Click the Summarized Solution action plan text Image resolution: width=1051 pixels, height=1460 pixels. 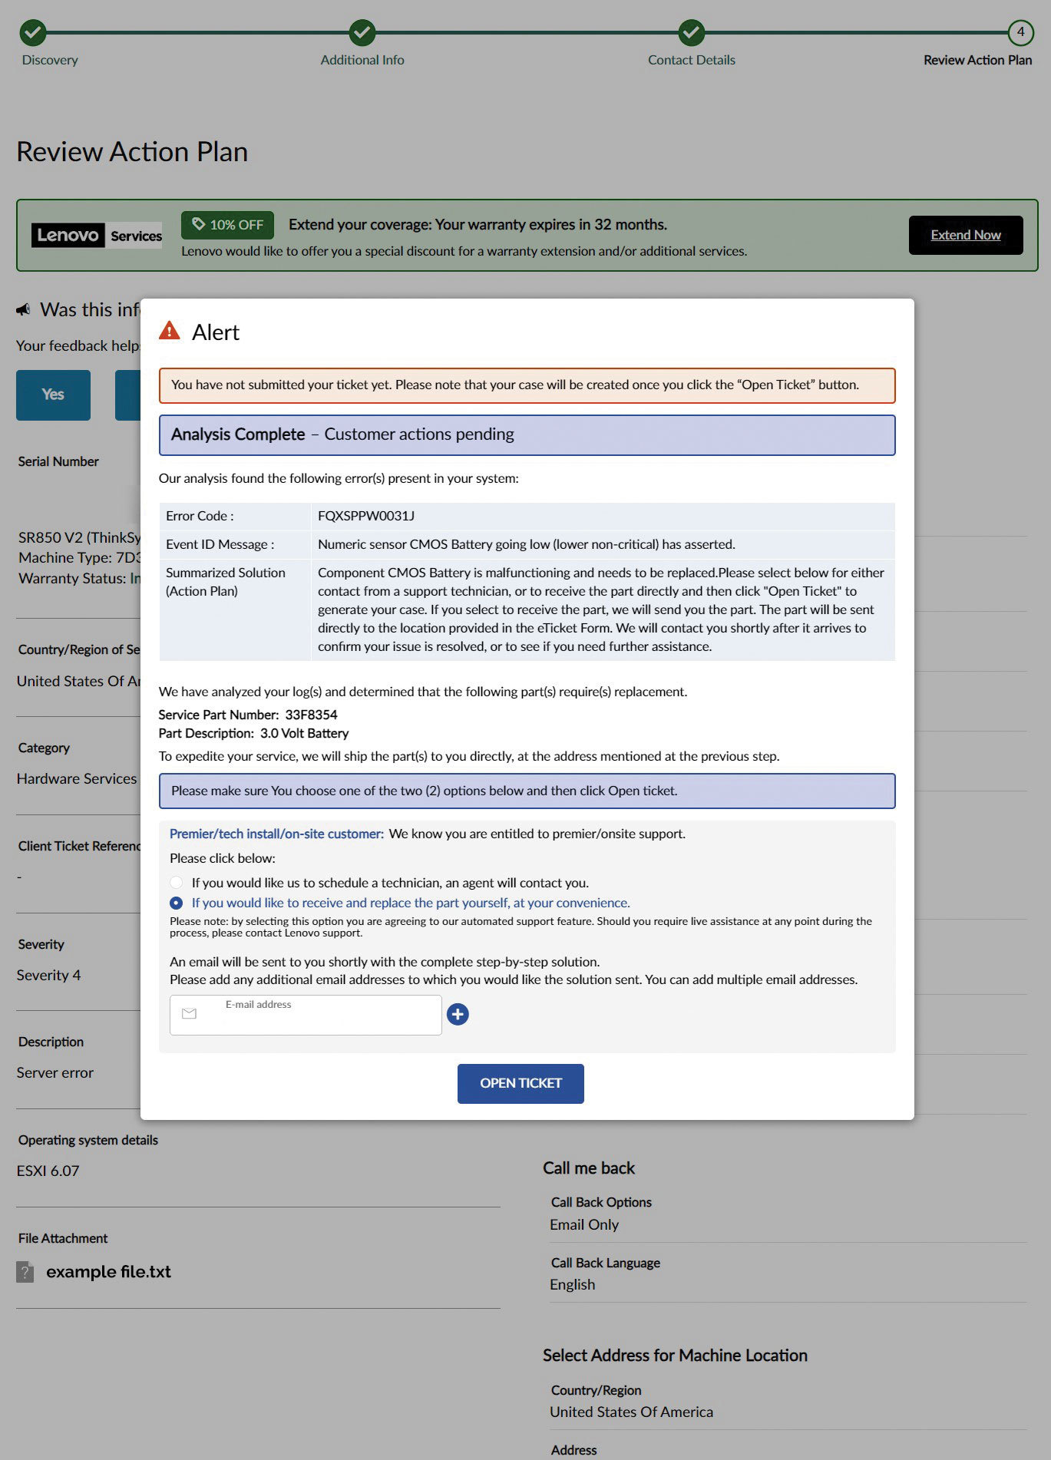601,609
